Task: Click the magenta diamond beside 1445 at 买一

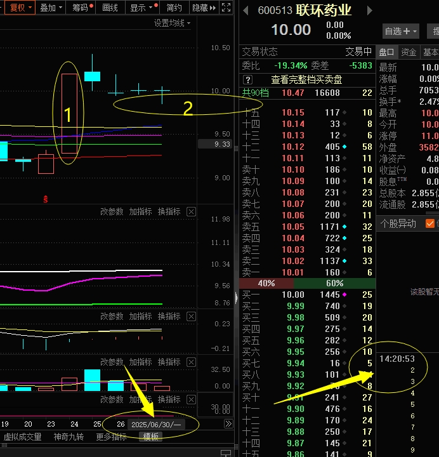Action: coord(344,295)
